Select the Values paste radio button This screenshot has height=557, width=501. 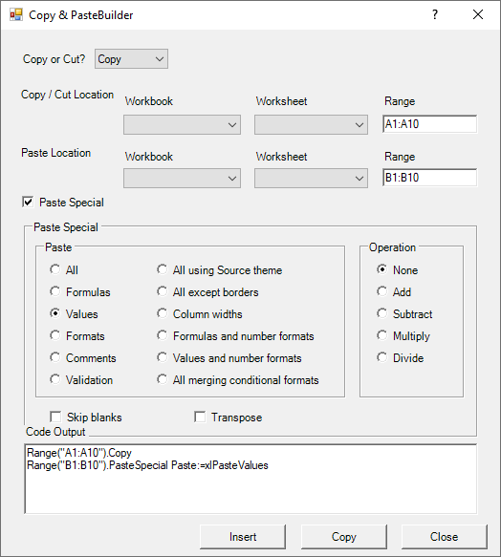(x=55, y=313)
